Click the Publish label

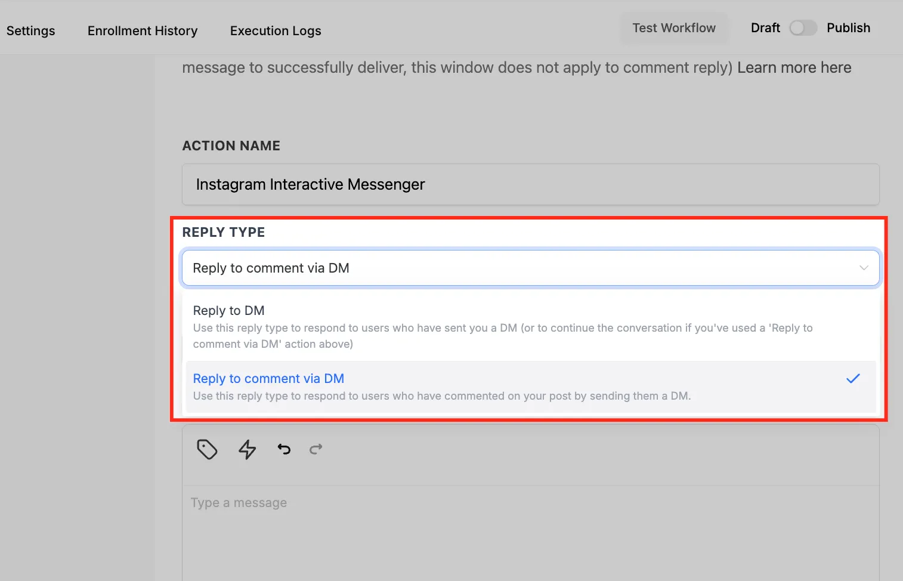848,28
